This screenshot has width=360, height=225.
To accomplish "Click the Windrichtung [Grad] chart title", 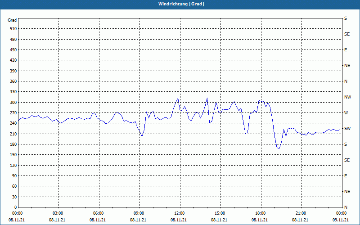I will (181, 4).
